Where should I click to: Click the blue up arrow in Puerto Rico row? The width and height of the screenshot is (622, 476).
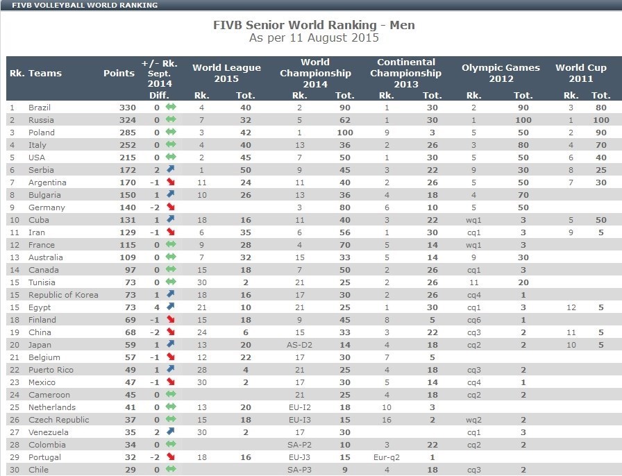(171, 370)
